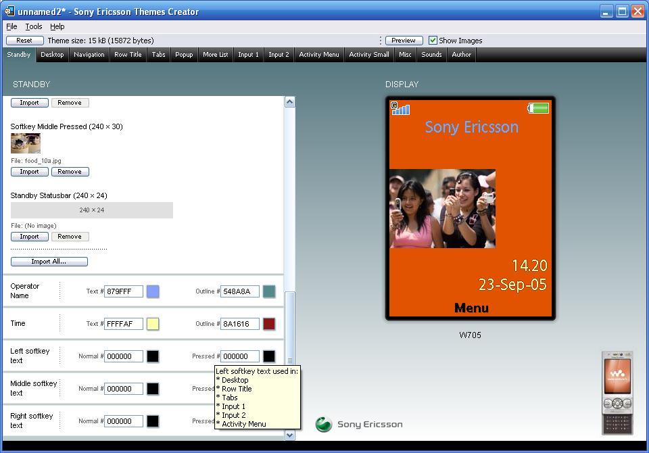Click the Import All... button

[x=49, y=262]
